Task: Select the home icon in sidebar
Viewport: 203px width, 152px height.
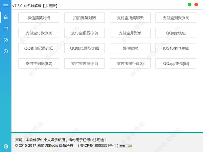Action: [6, 17]
